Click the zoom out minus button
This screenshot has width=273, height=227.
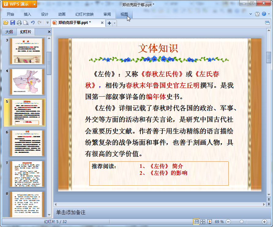(228, 222)
